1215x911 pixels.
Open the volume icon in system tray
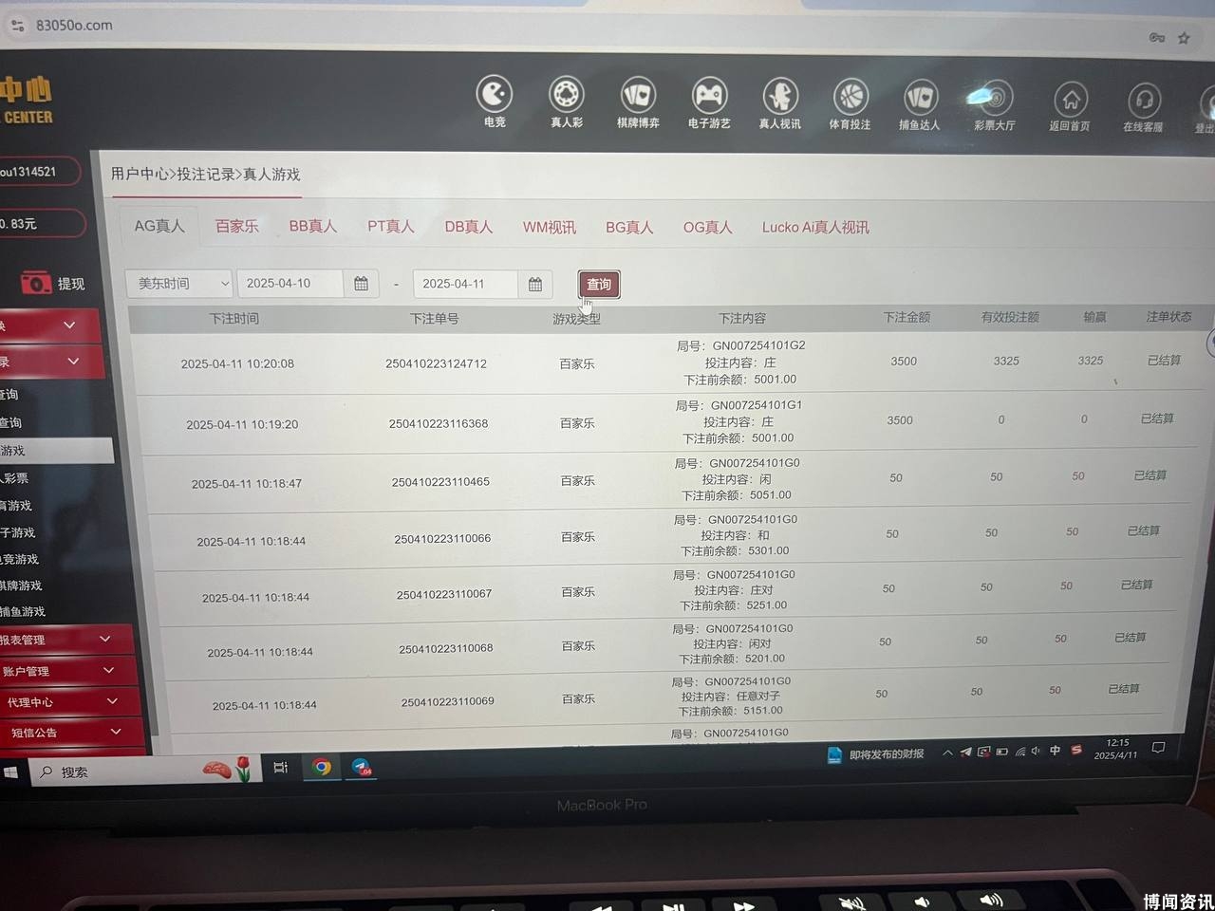click(1036, 752)
